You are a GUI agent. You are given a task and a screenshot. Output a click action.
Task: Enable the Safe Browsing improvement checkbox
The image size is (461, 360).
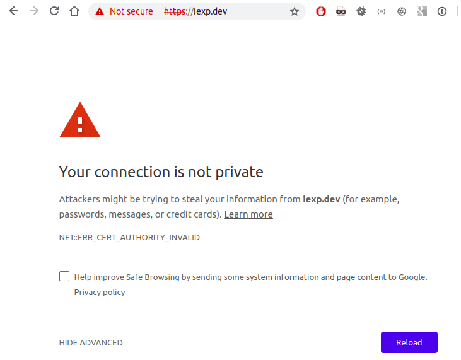pos(64,276)
